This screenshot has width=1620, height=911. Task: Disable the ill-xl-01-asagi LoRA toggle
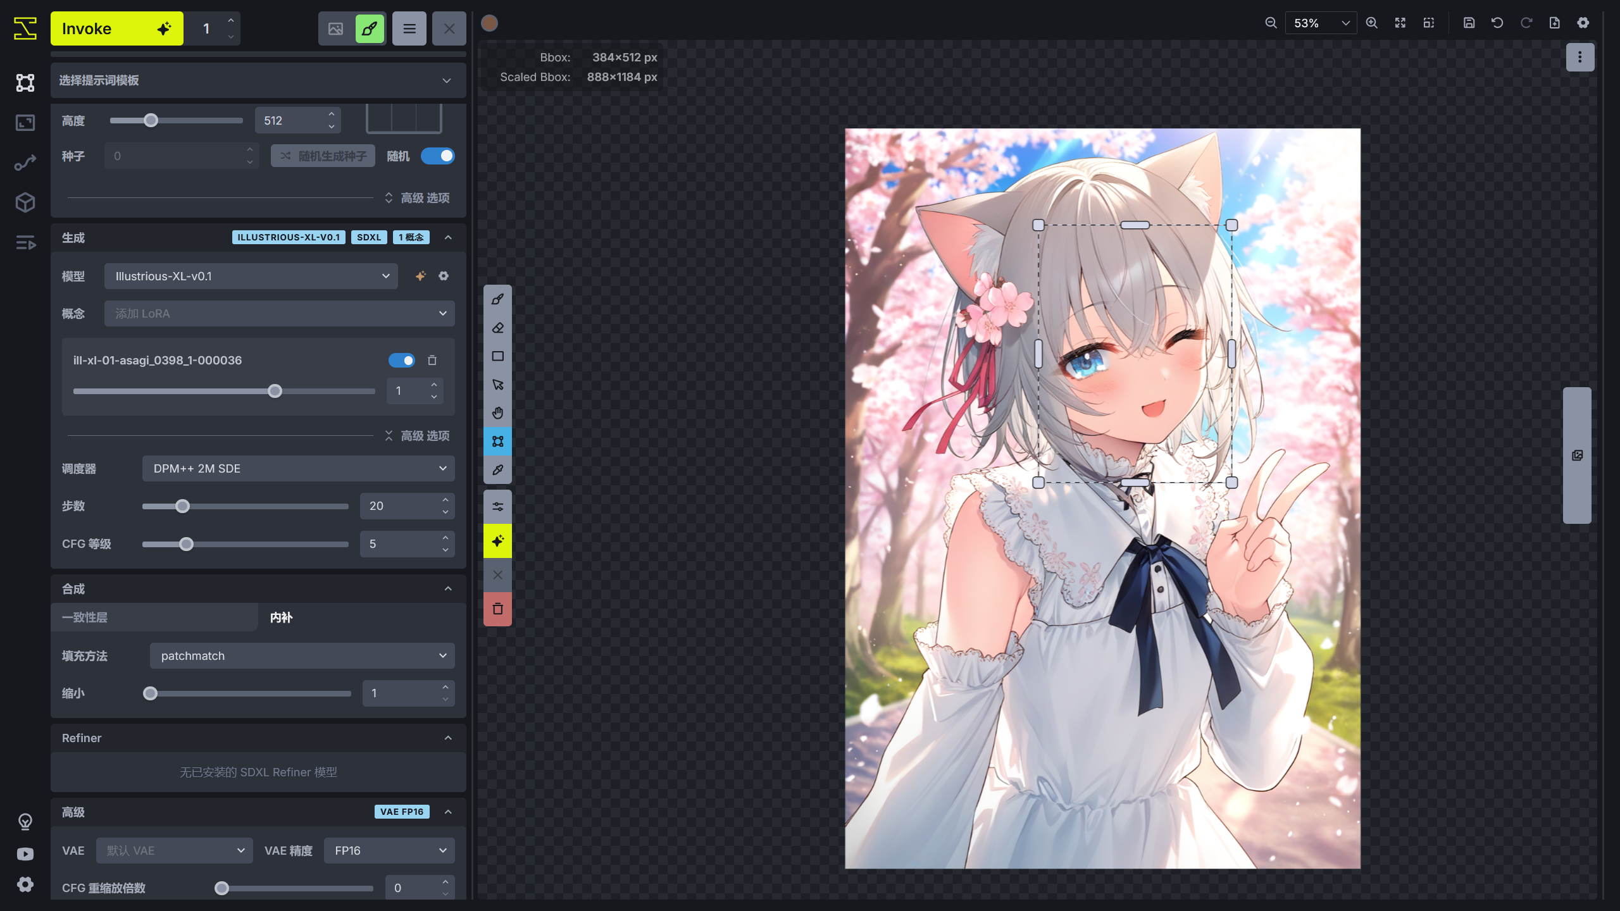click(402, 361)
